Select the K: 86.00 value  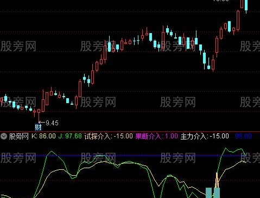[43, 136]
